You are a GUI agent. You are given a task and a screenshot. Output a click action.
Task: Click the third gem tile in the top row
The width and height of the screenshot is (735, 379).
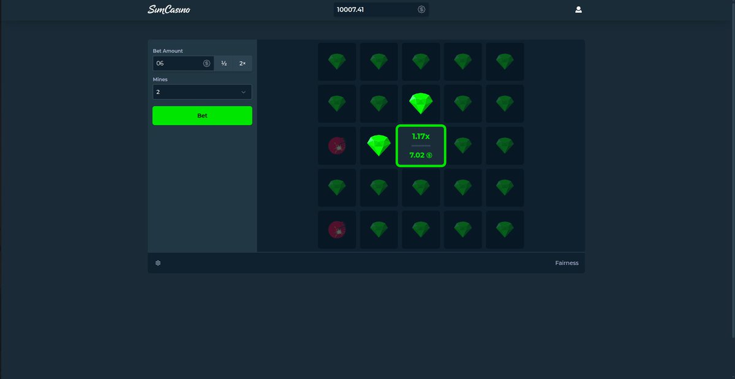(x=421, y=61)
